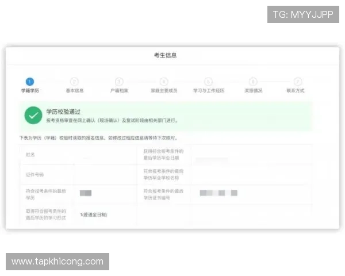Click the 学历校验通过 heading

click(63, 112)
